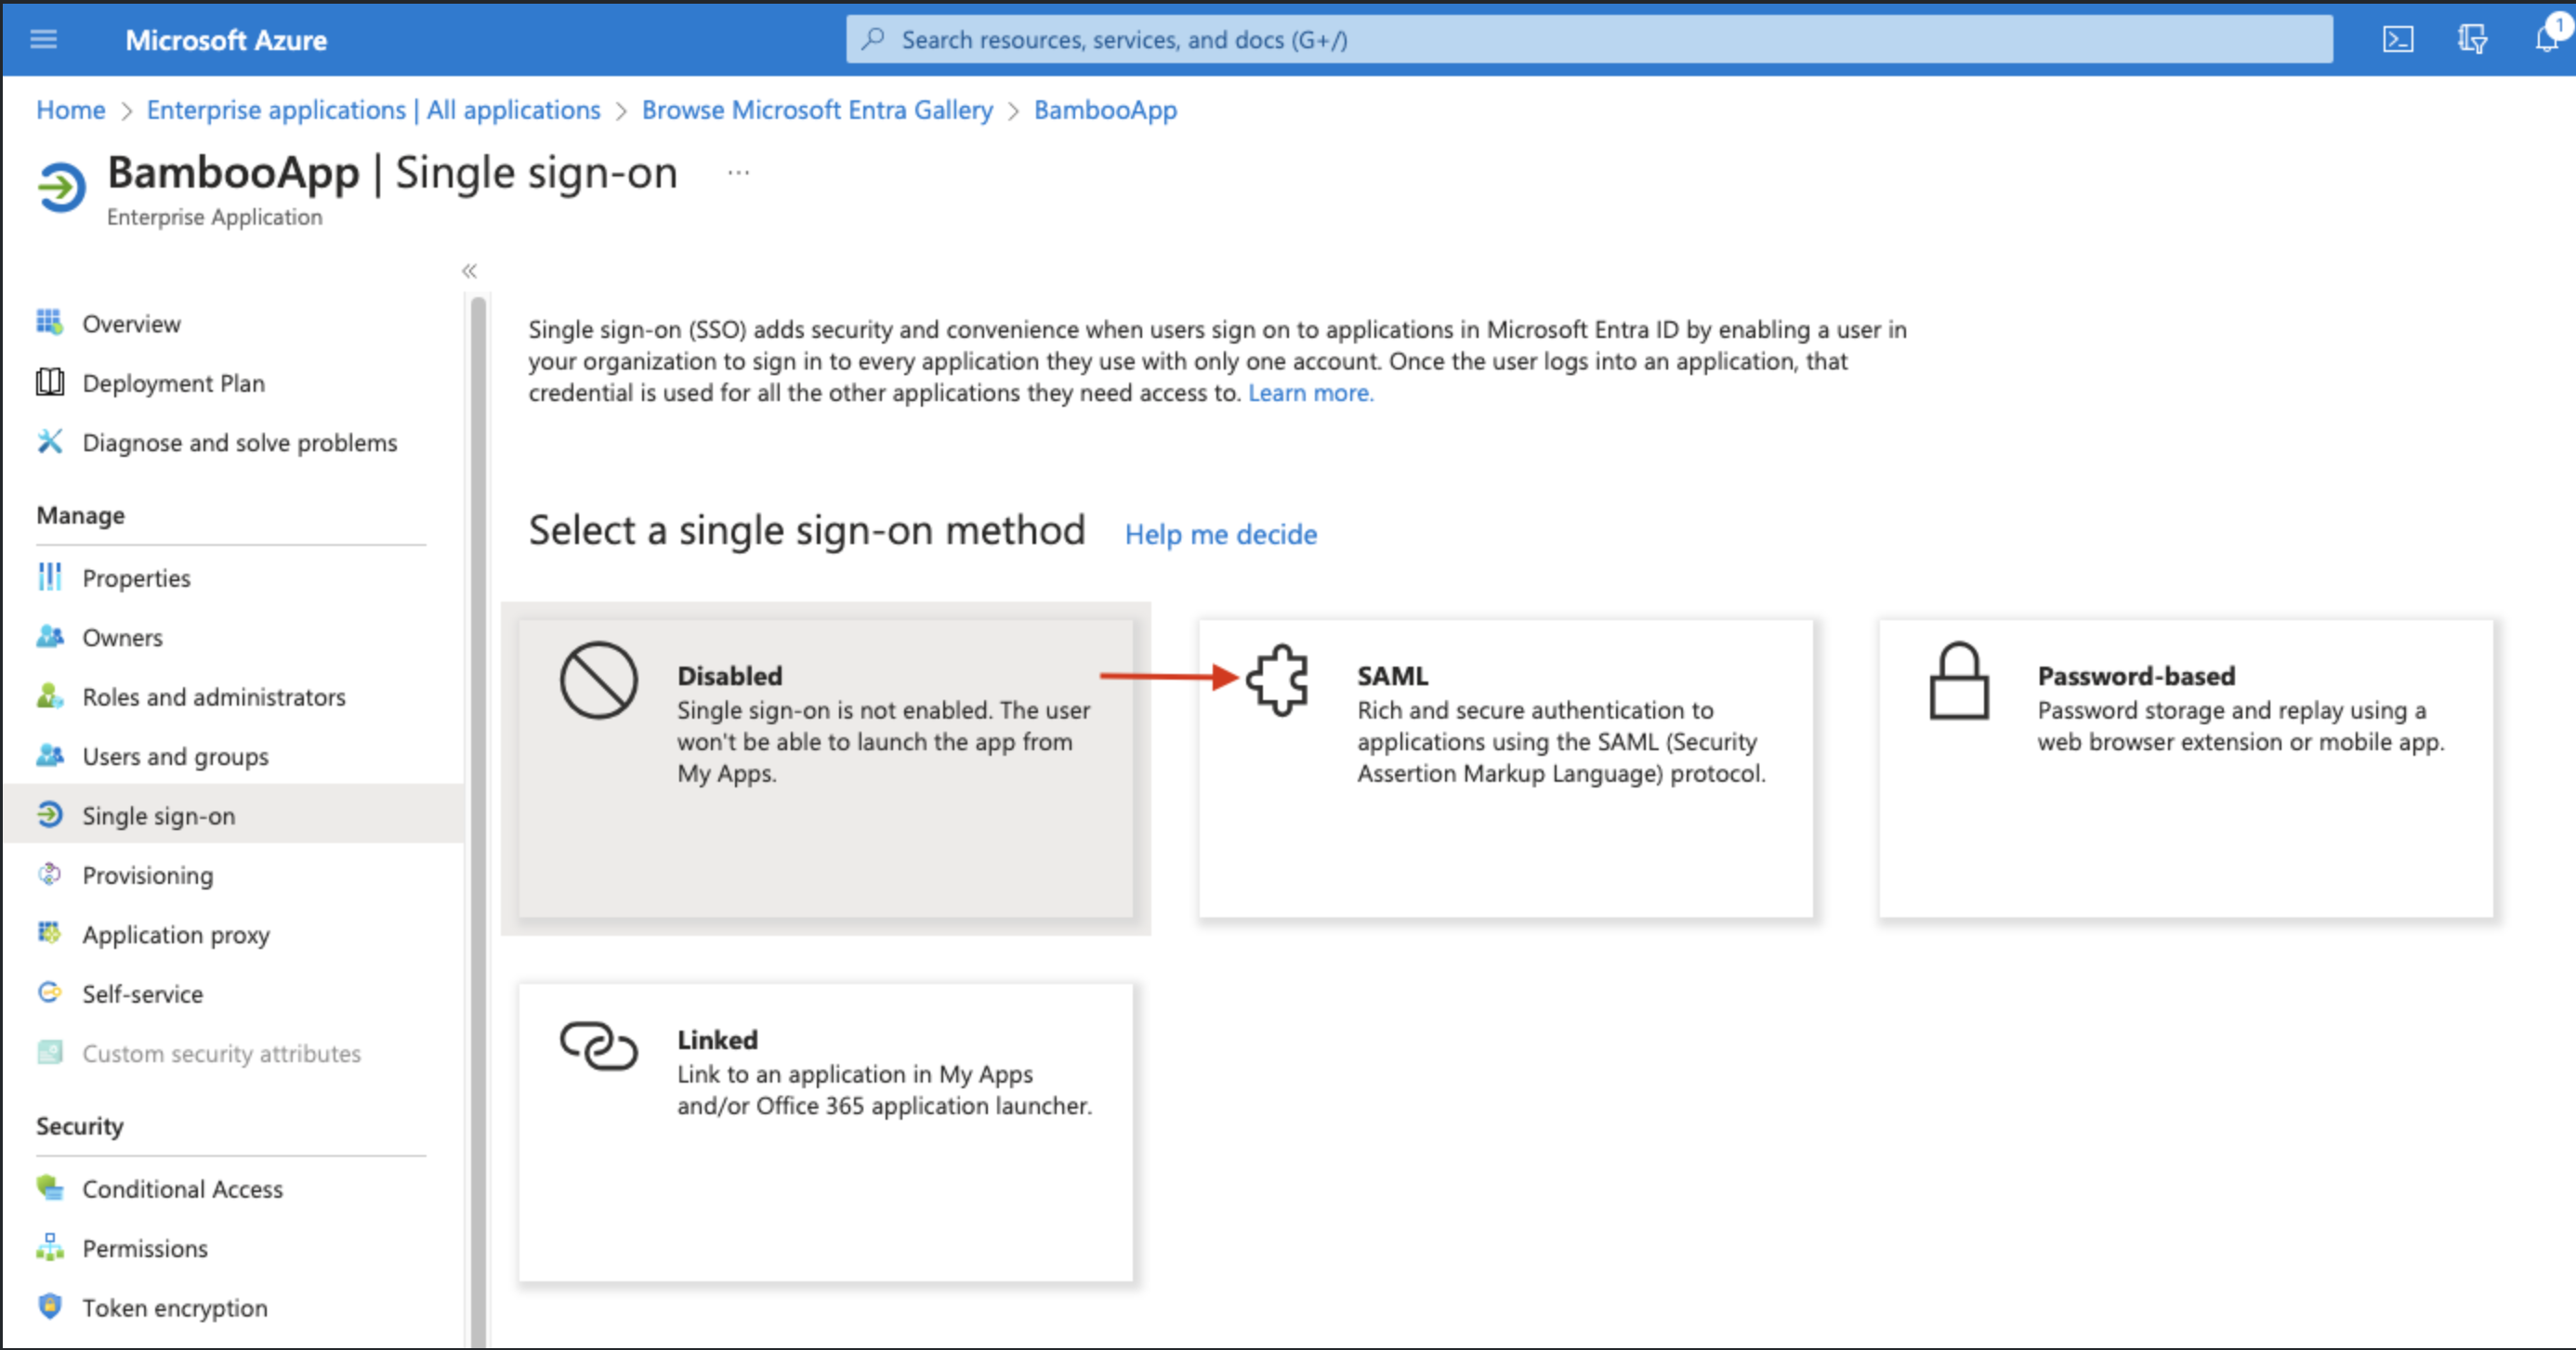Screen dimensions: 2576x1350
Task: Click the Owners people icon
Action: click(x=49, y=637)
